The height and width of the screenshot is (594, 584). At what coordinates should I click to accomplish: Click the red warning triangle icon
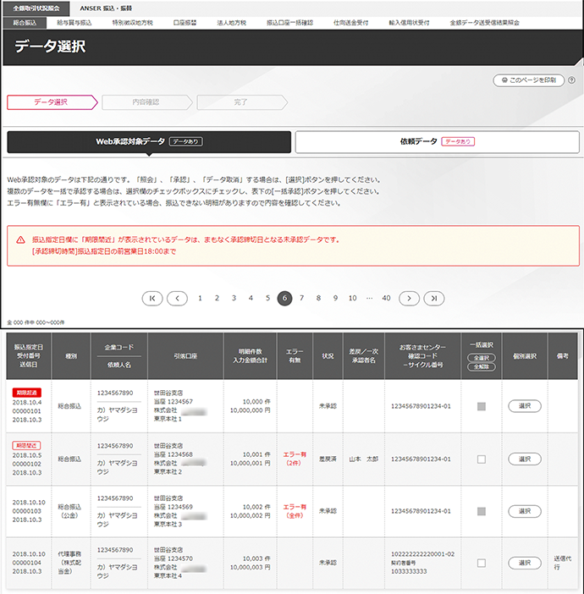click(x=20, y=239)
